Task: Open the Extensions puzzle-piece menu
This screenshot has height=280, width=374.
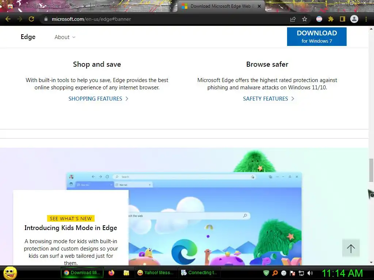Action: click(x=331, y=19)
